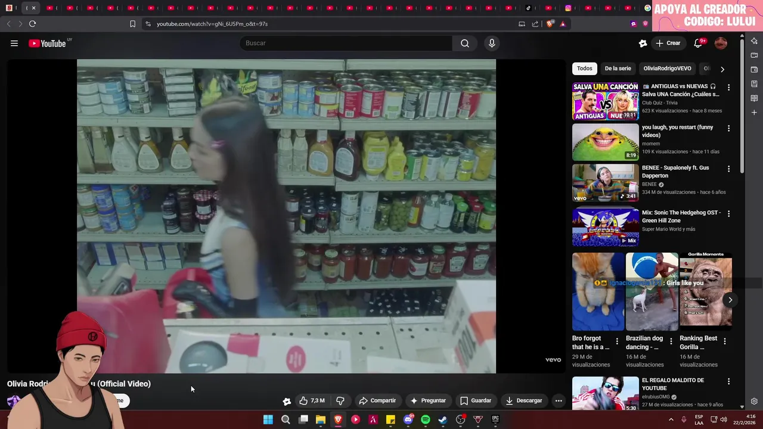Click the Brave Shields lion icon

point(550,24)
